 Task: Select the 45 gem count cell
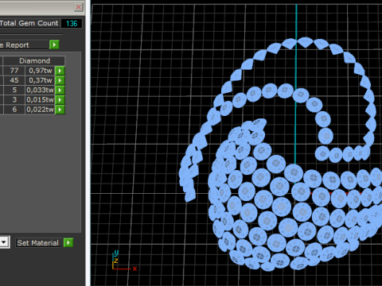(x=14, y=80)
